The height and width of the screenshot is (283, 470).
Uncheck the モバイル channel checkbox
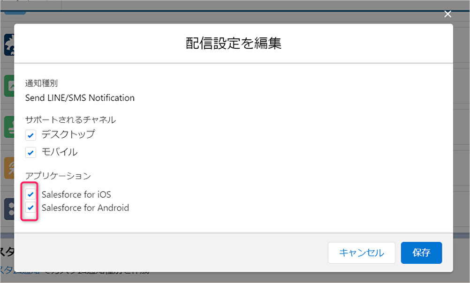(x=30, y=152)
